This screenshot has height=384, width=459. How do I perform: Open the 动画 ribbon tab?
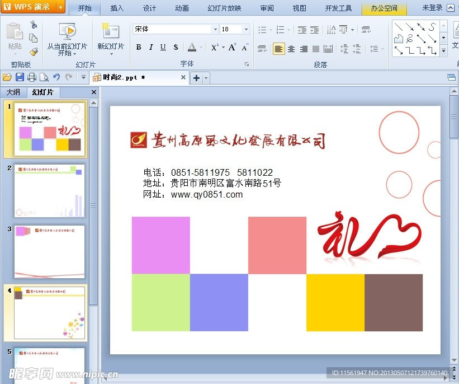(182, 8)
